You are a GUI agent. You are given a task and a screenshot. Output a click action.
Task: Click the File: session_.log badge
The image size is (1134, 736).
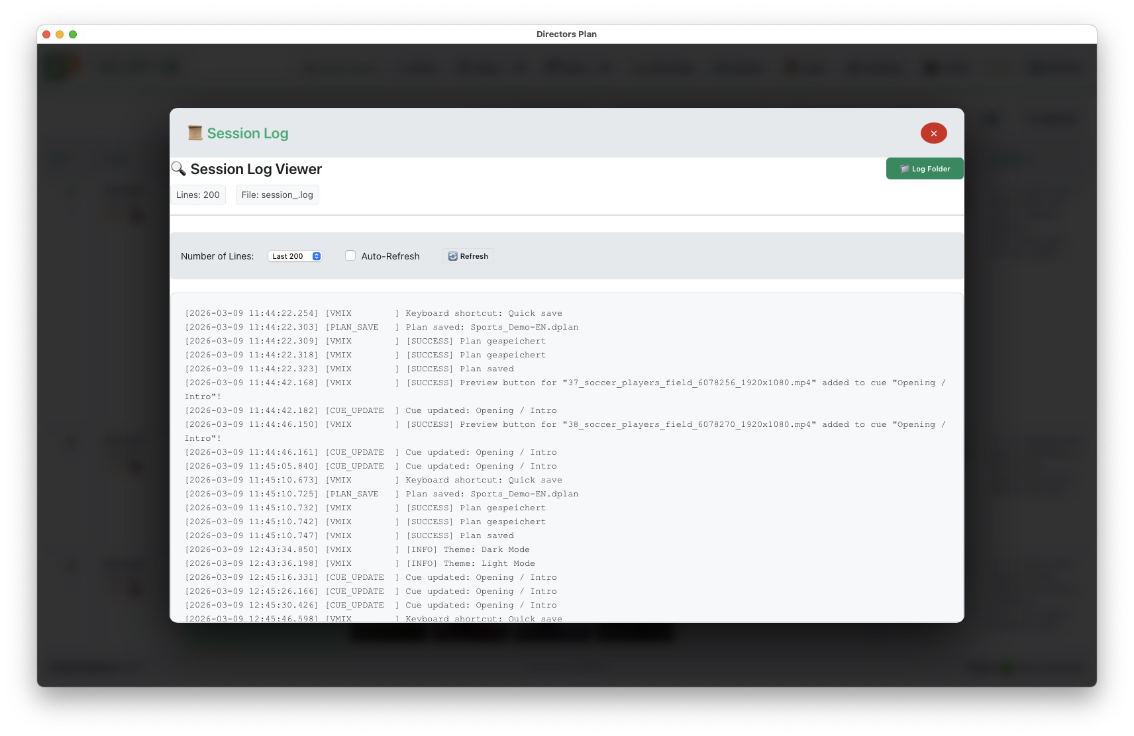[x=277, y=195]
